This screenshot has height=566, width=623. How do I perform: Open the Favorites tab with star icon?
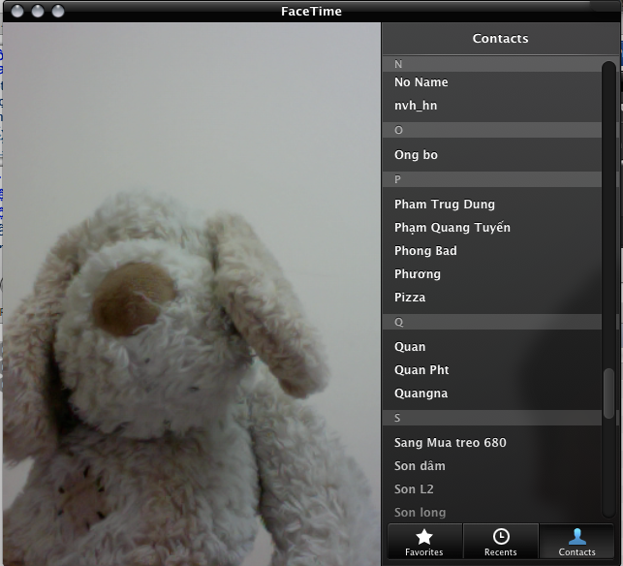click(x=424, y=542)
